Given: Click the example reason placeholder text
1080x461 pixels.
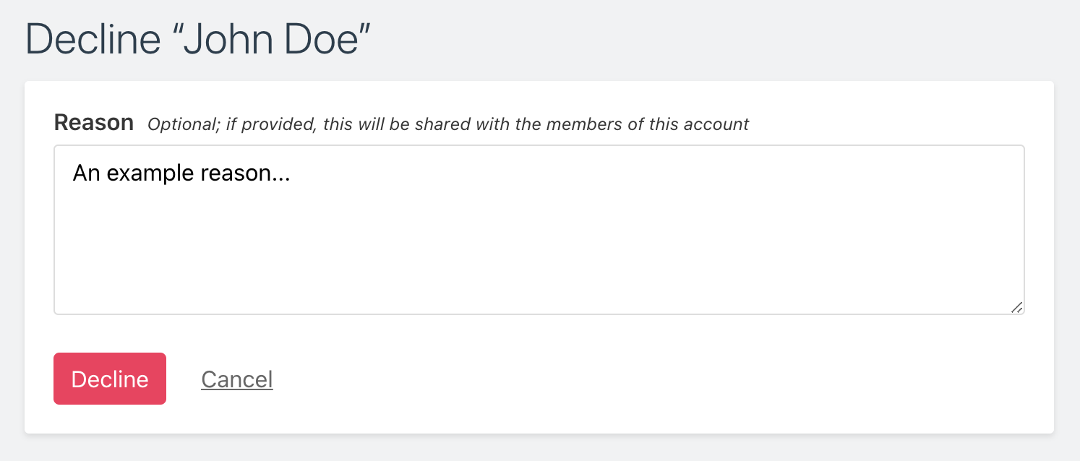Looking at the screenshot, I should click(x=181, y=173).
